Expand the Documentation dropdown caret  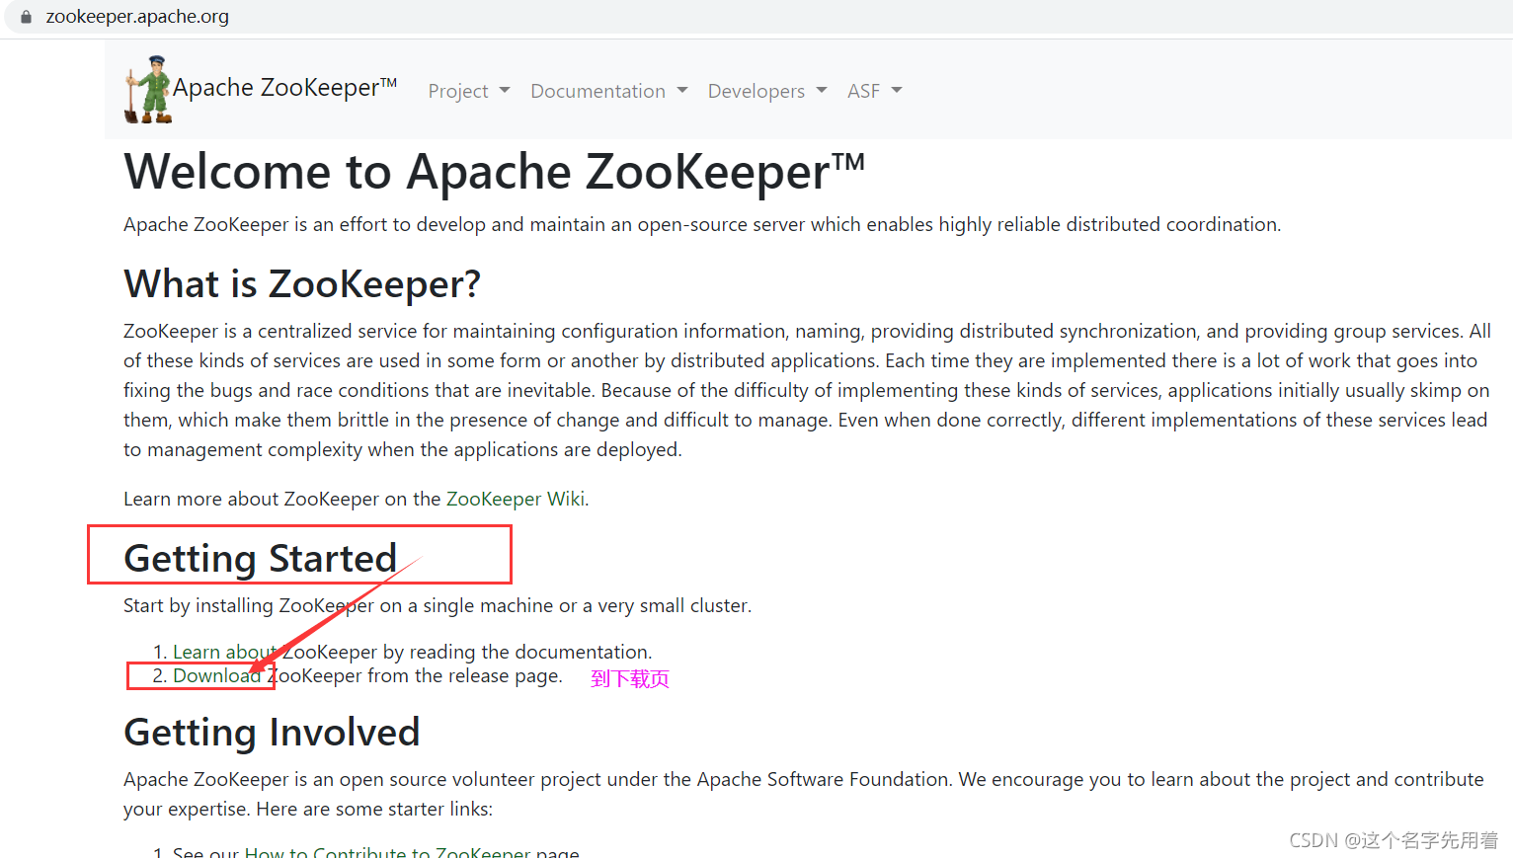click(x=682, y=90)
